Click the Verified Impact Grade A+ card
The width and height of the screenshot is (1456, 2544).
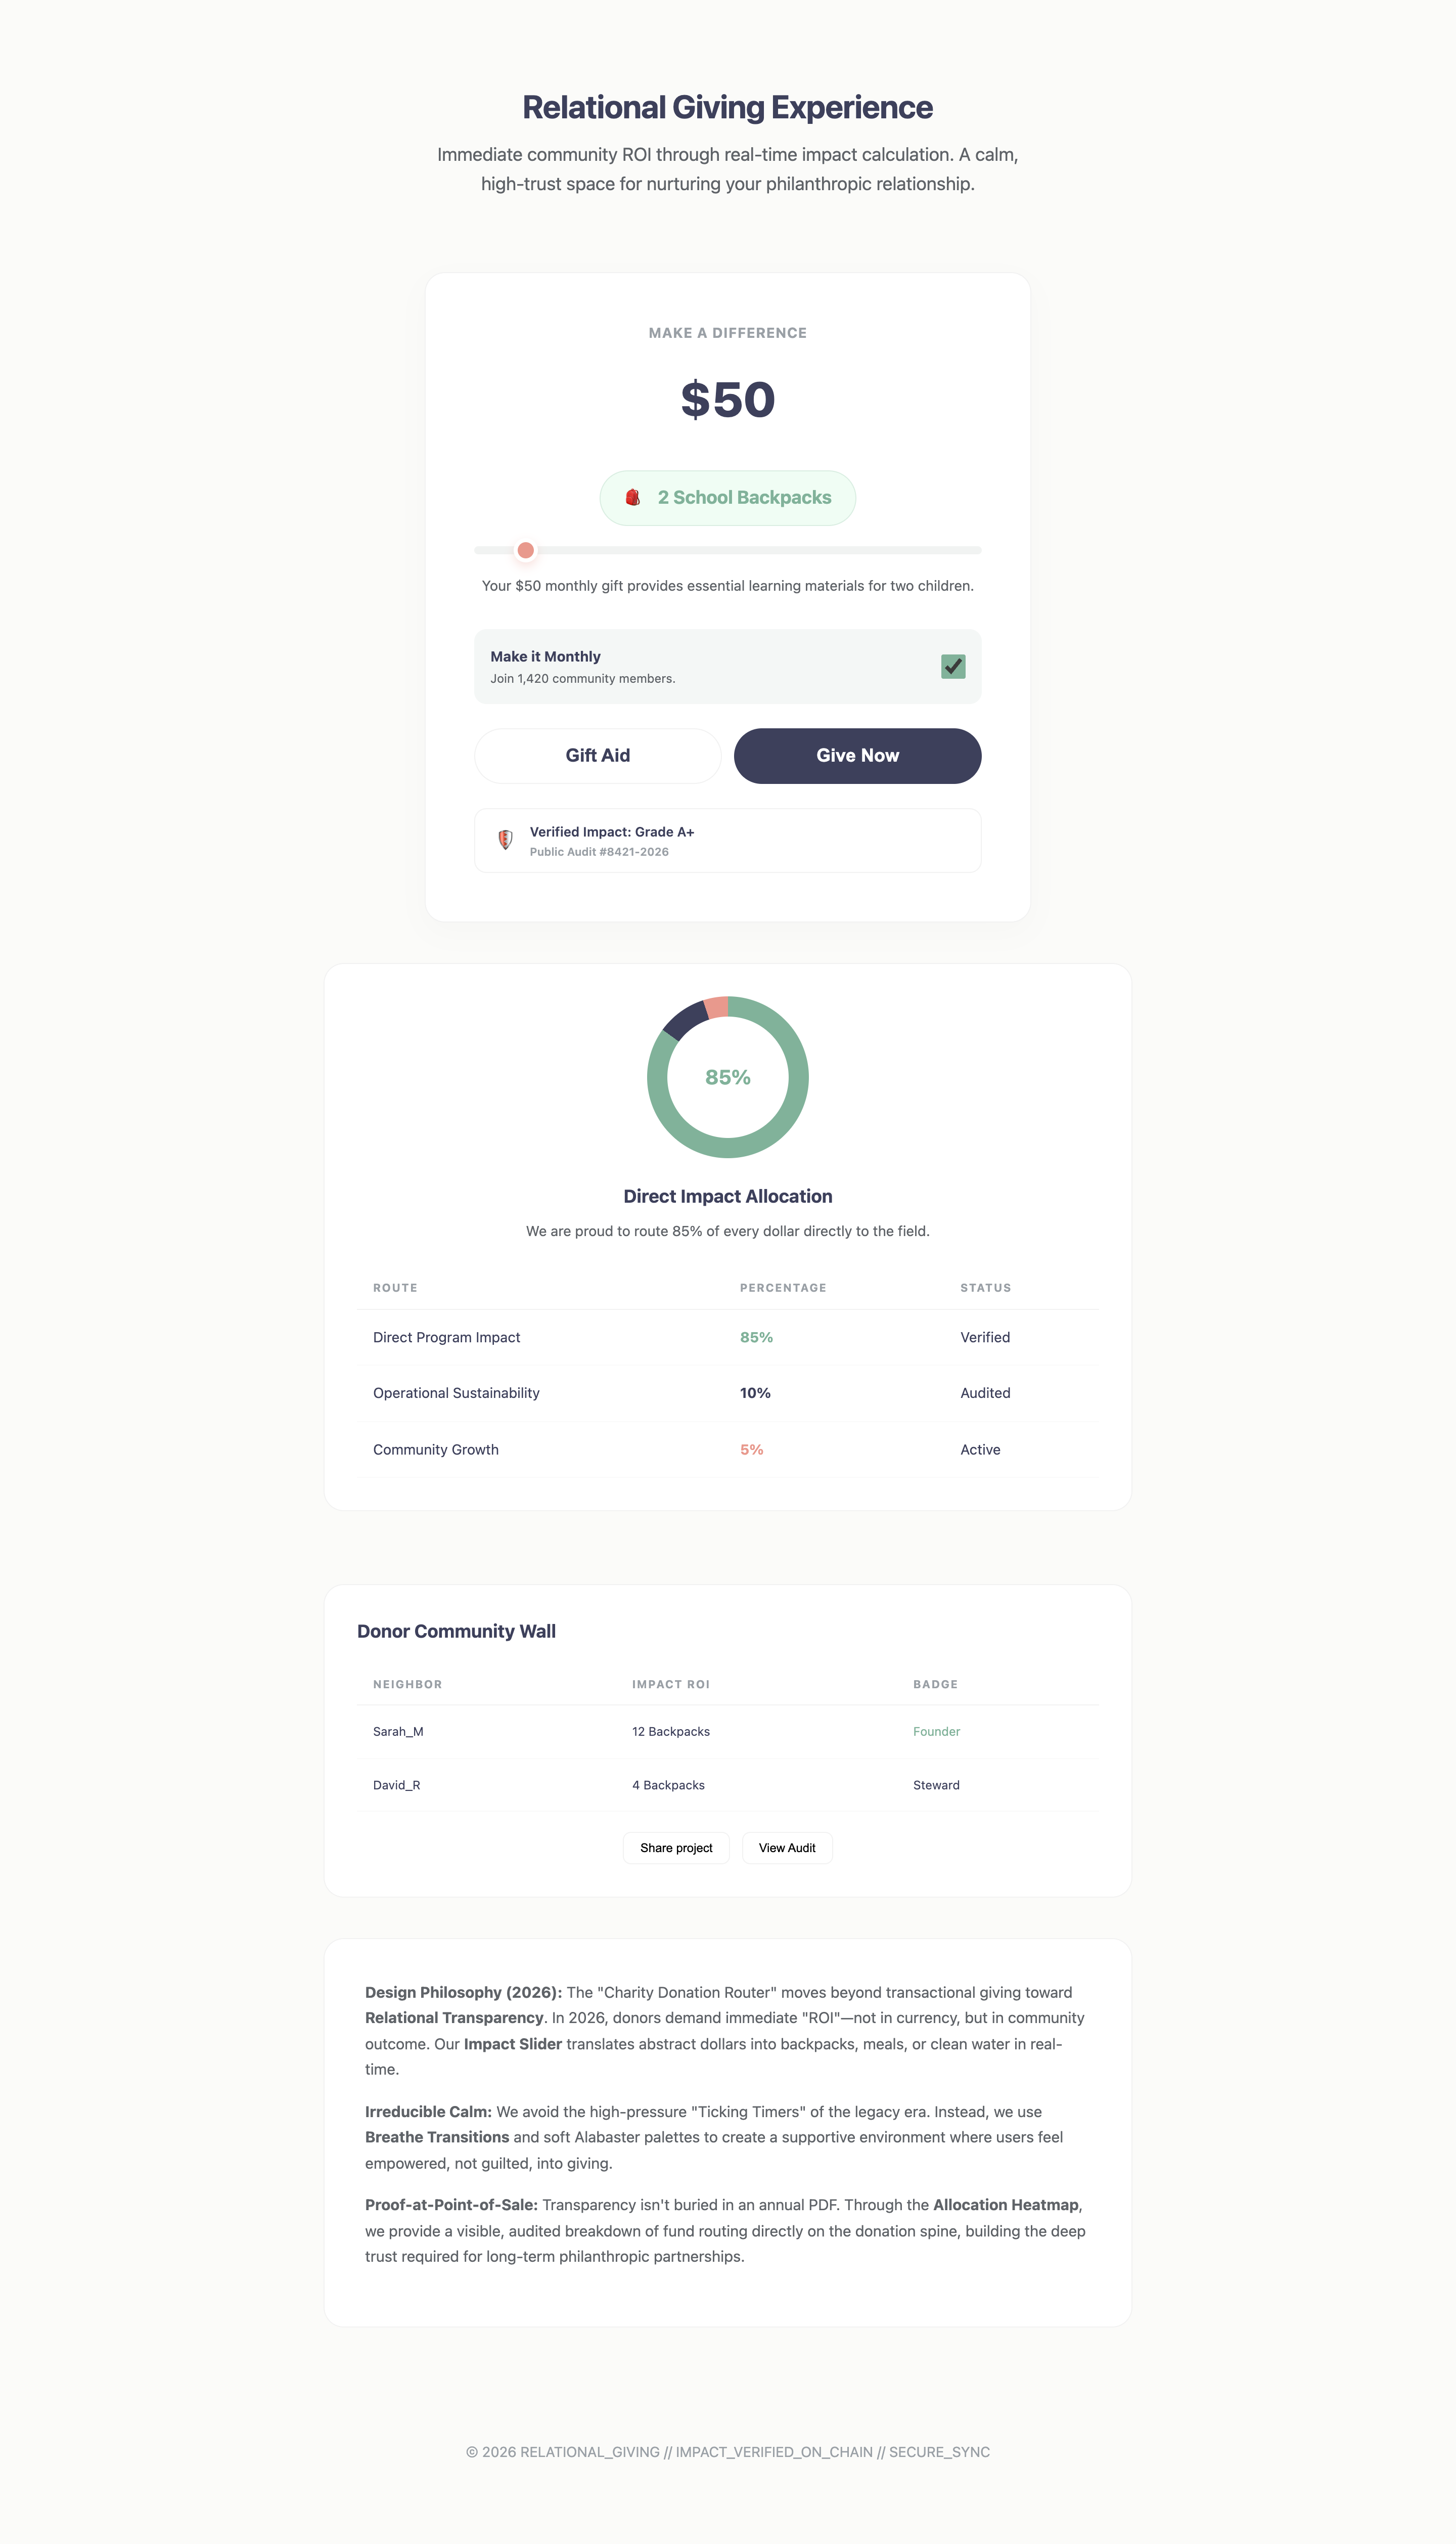[x=727, y=841]
